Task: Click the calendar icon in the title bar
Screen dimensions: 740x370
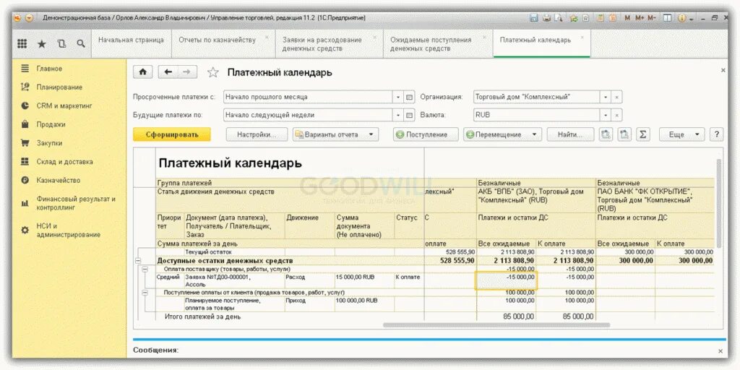Action: 613,18
